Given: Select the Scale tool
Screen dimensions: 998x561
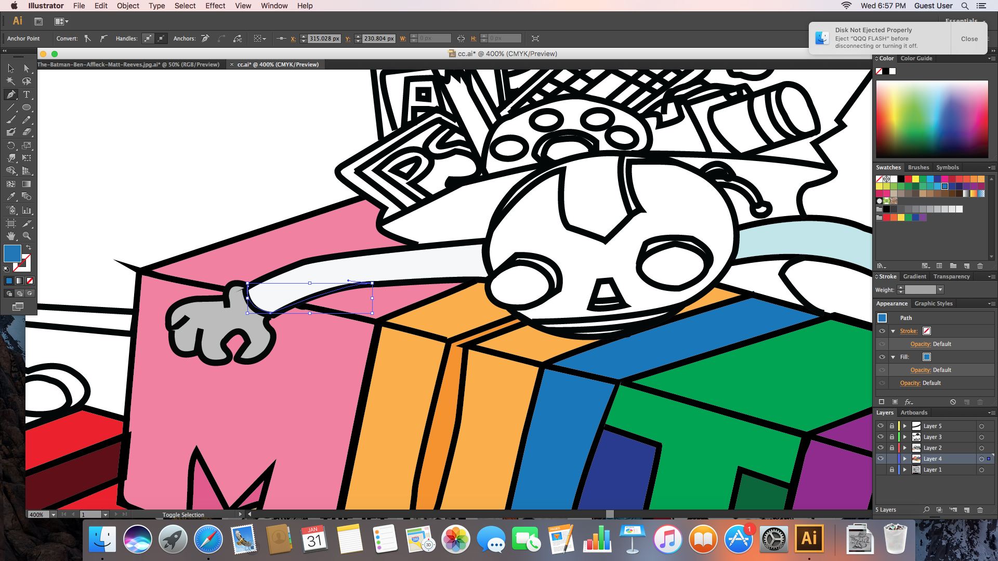Looking at the screenshot, I should [x=27, y=145].
